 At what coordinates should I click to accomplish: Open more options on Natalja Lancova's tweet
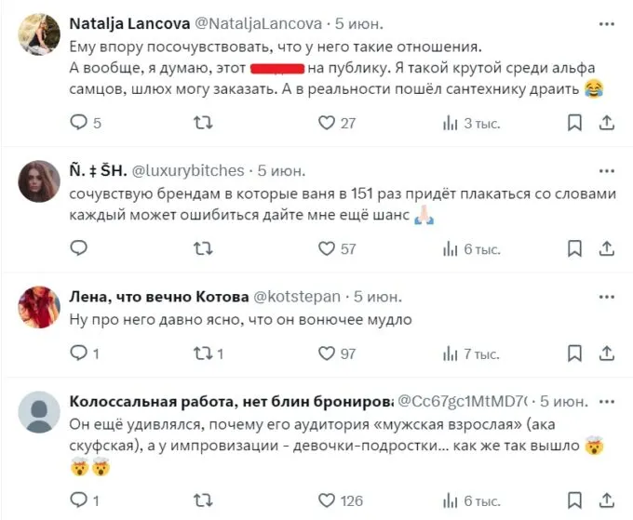pos(608,21)
